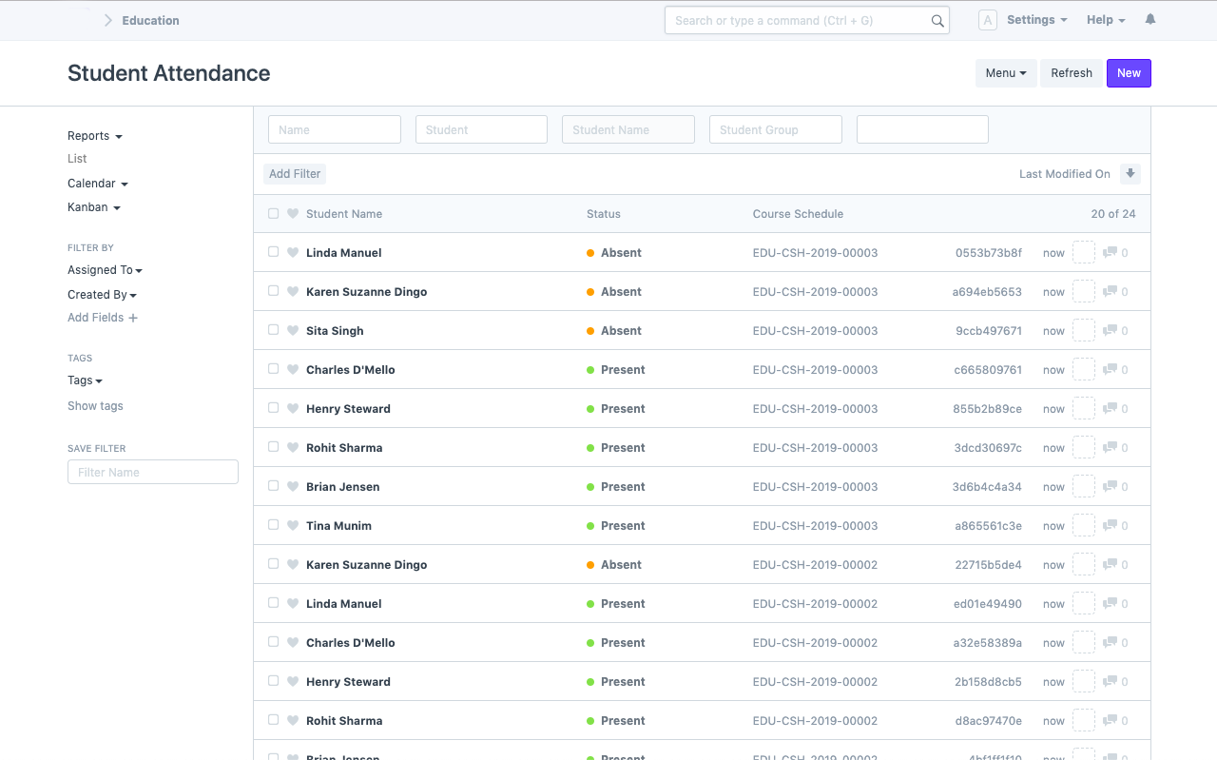
Task: Open the Menu dropdown button
Action: coord(1006,73)
